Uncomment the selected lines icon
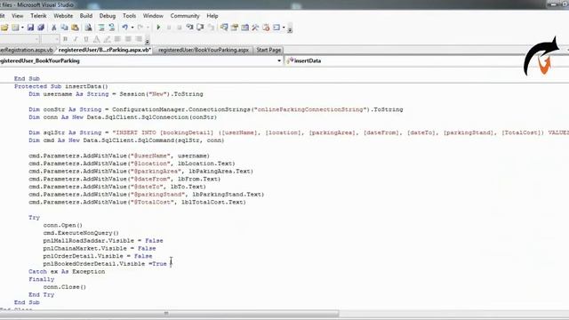Viewport: 569px width, 320px height. click(111, 28)
